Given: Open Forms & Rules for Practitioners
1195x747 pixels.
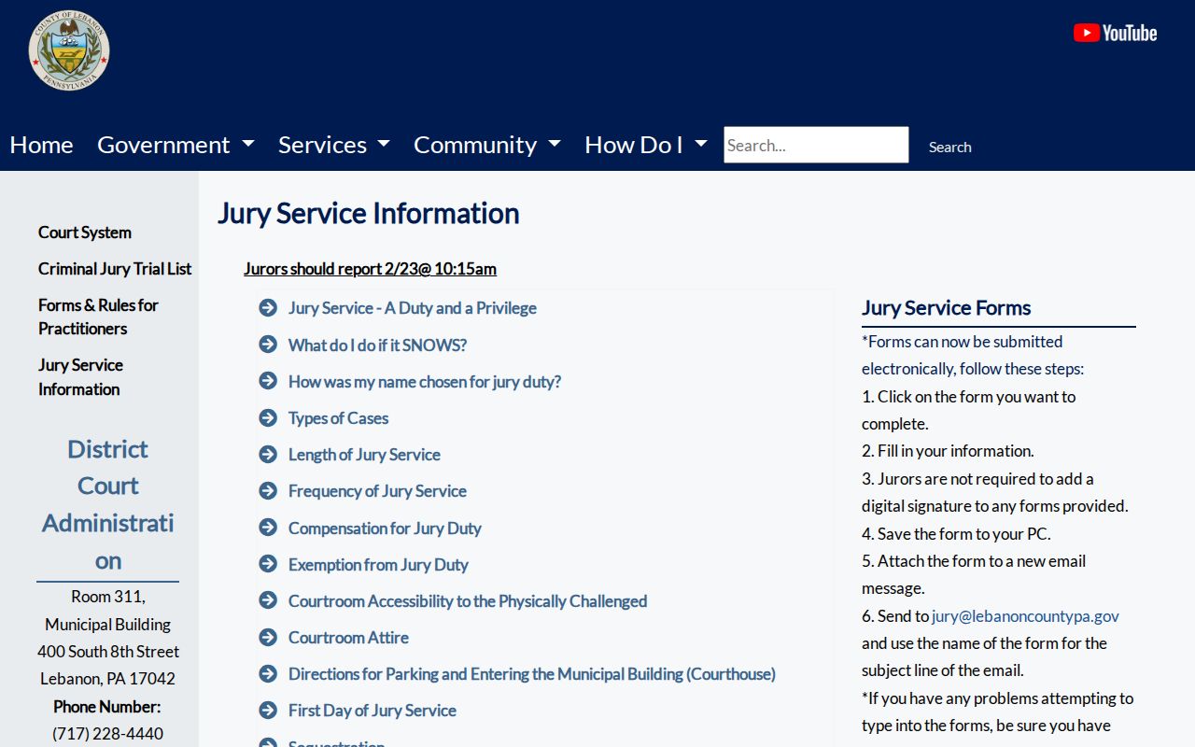Looking at the screenshot, I should click(98, 317).
